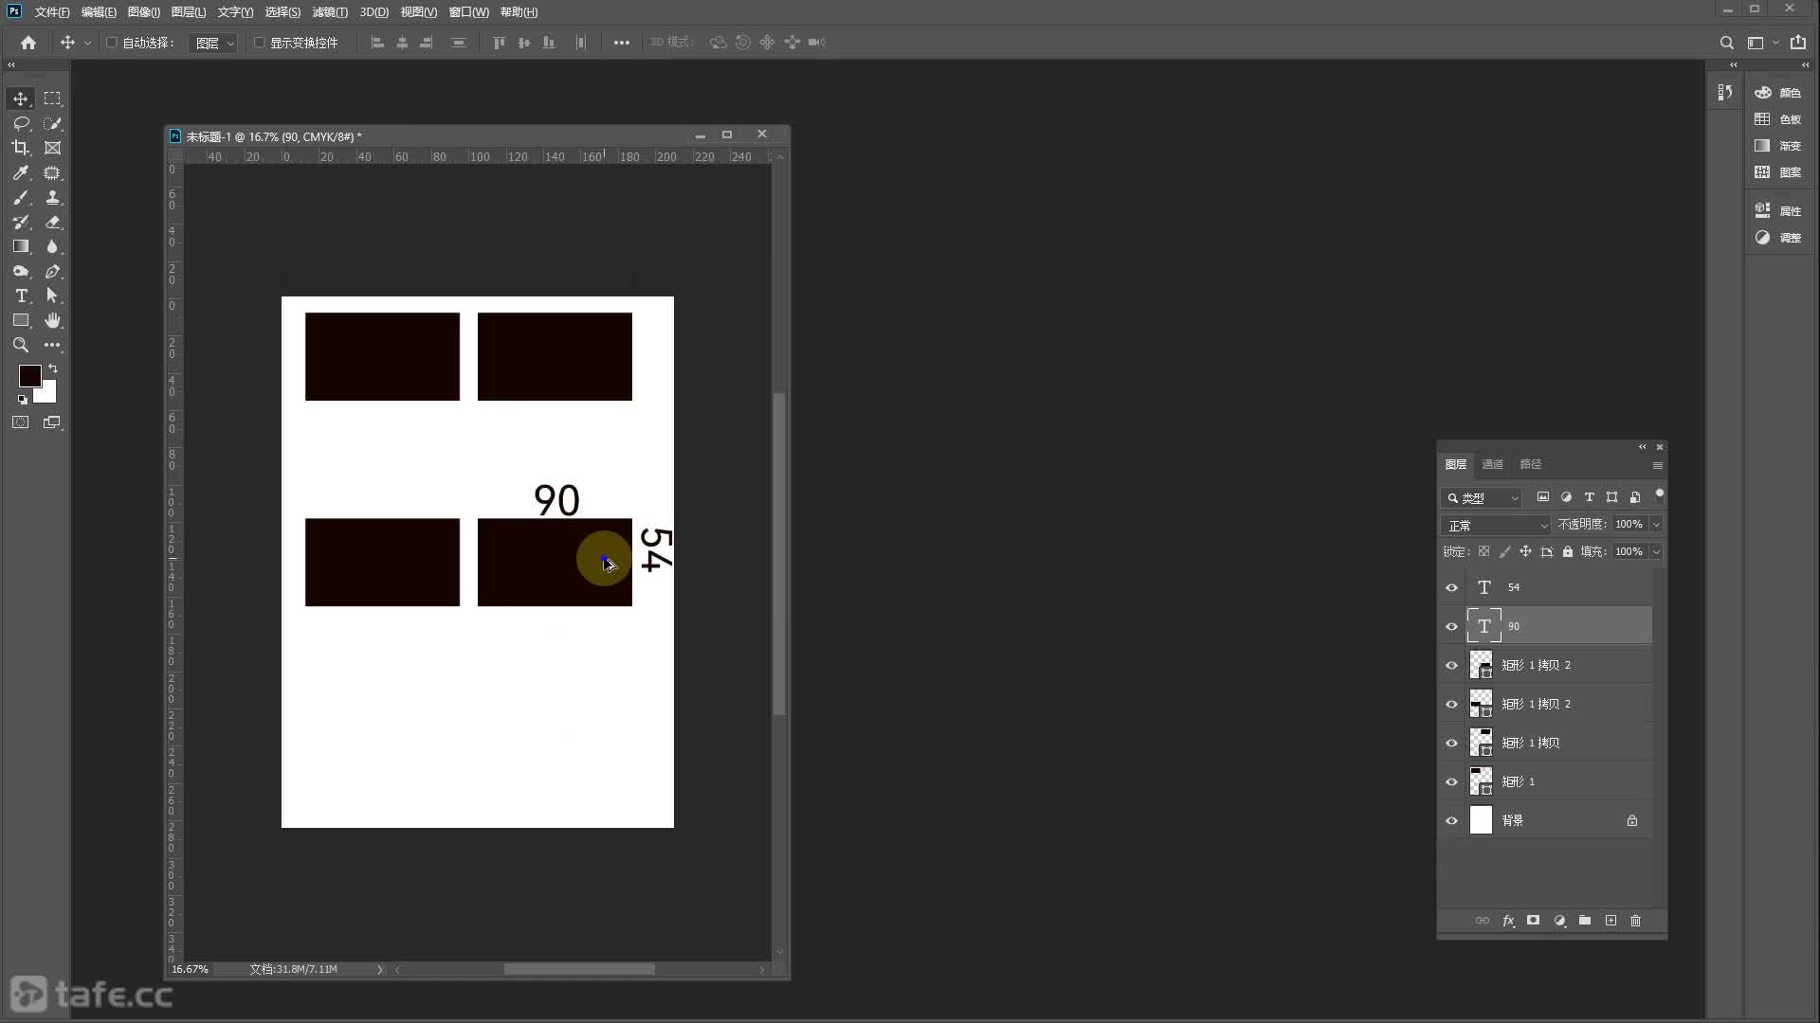The width and height of the screenshot is (1820, 1023).
Task: Select the Crop tool
Action: [x=20, y=148]
